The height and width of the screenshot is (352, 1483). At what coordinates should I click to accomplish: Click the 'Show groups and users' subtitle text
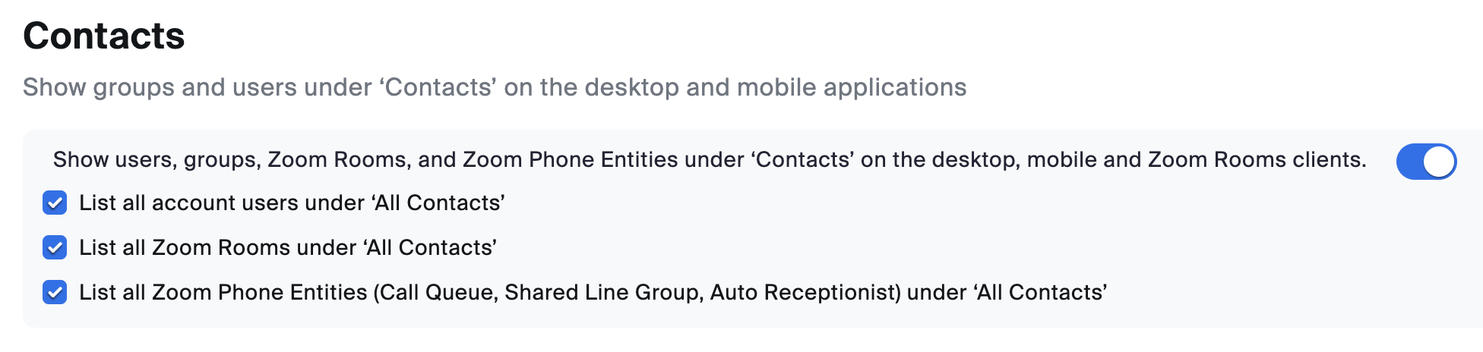[x=494, y=87]
